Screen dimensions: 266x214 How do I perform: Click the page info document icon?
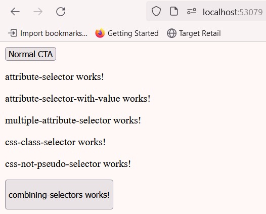pos(174,11)
